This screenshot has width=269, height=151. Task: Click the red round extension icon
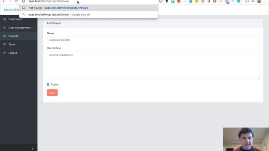(179, 1)
